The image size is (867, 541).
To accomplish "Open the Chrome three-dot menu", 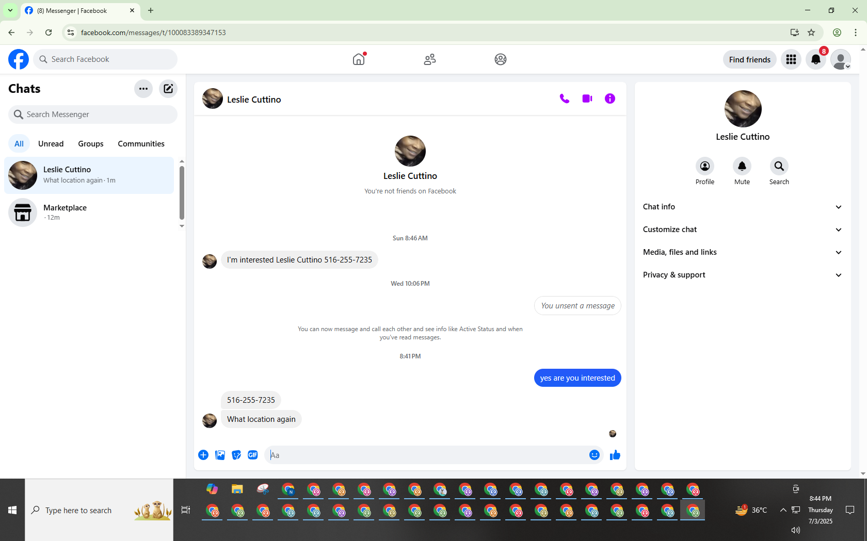I will click(x=856, y=32).
